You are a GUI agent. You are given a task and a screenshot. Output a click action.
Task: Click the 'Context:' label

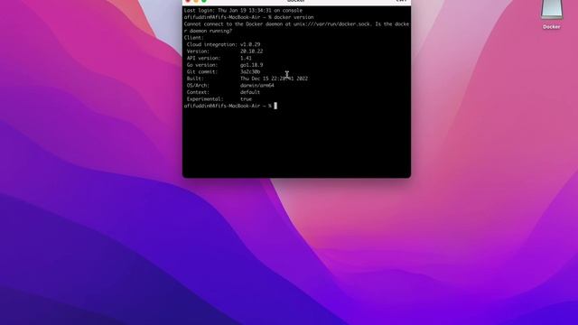198,92
